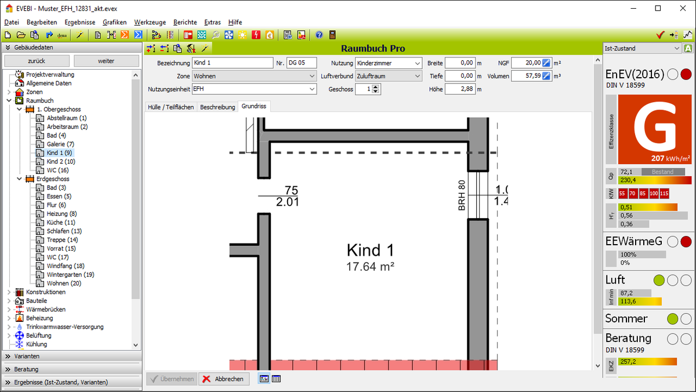Viewport: 696px width, 392px height.
Task: Click the dena toolbar icon
Action: pyautogui.click(x=61, y=35)
